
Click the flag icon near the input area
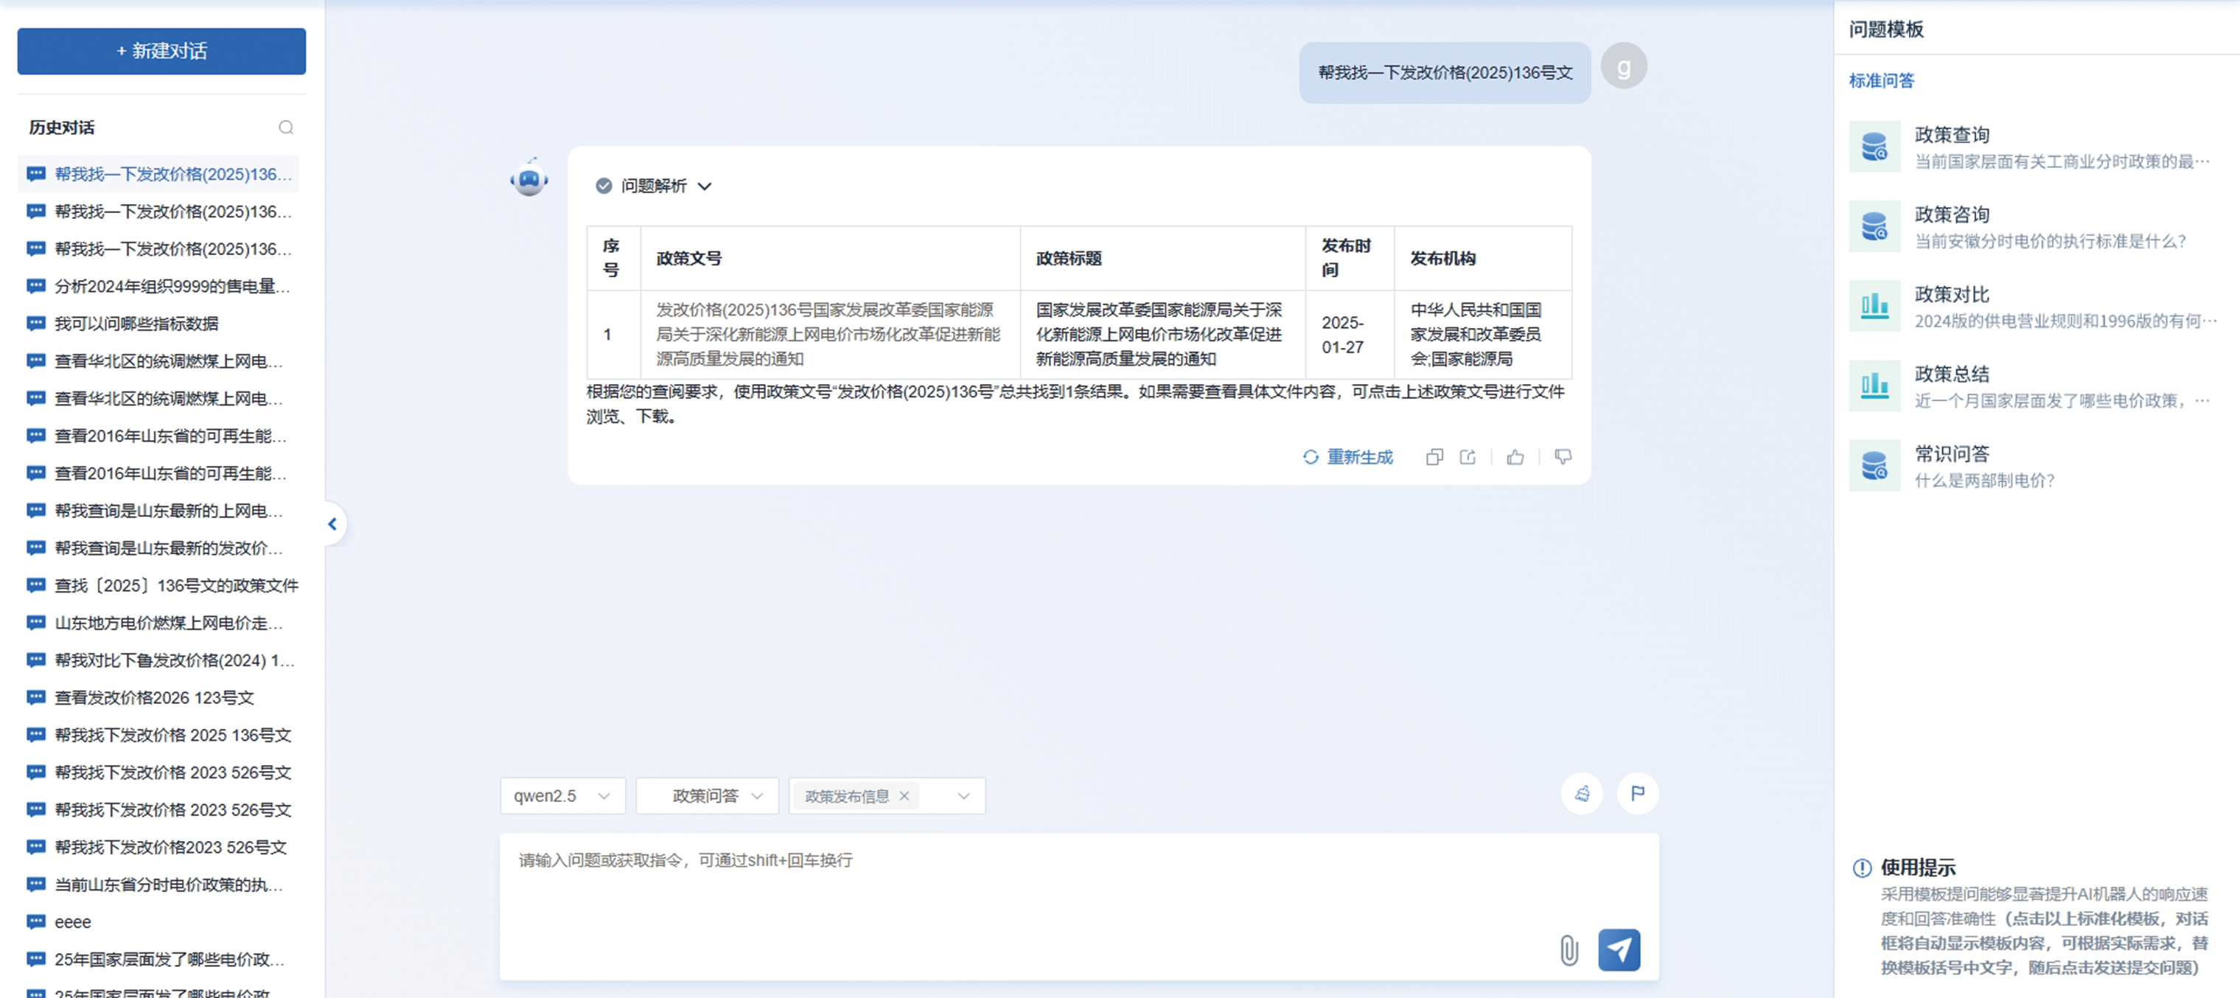coord(1637,793)
